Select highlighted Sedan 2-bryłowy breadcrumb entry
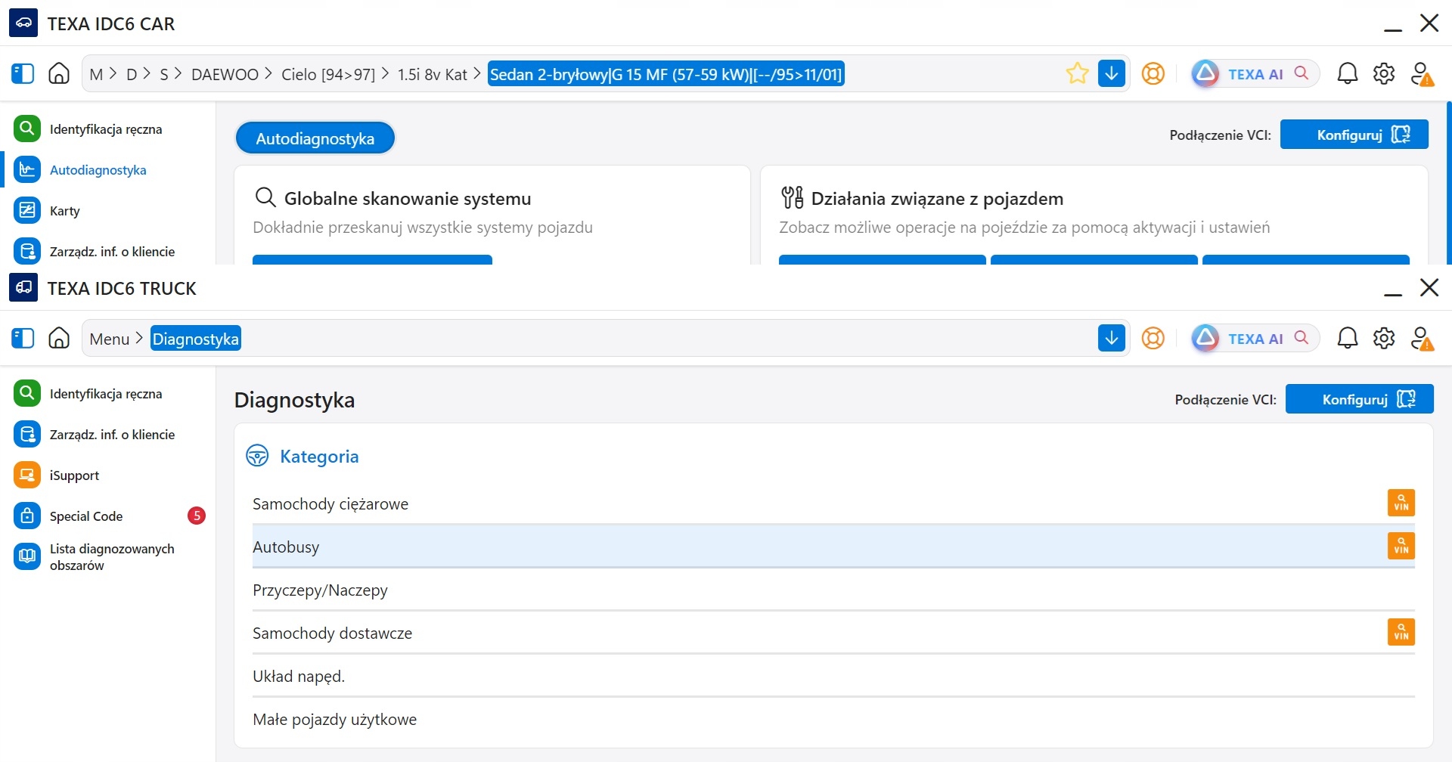 (x=665, y=74)
